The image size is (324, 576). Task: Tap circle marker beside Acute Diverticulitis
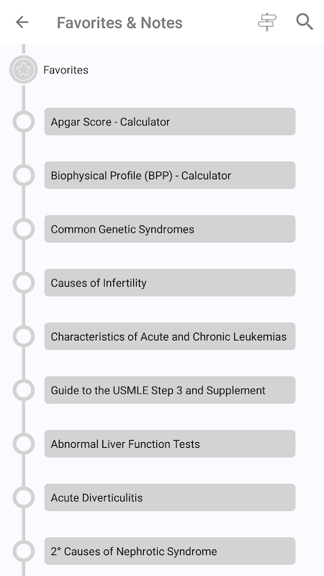[24, 498]
